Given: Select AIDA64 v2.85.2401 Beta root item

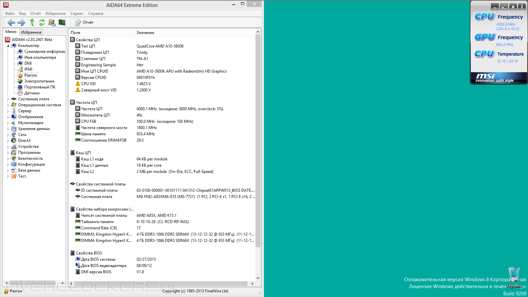Looking at the screenshot, I should tap(32, 40).
